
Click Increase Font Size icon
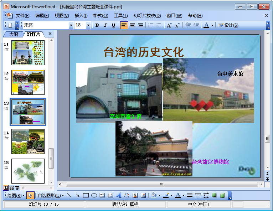pos(169,25)
